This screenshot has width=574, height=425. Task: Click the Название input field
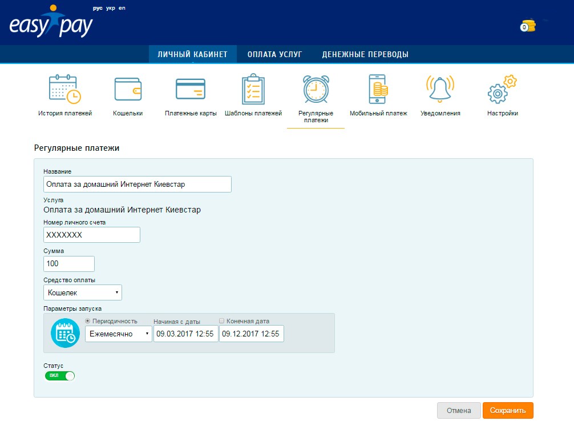coord(138,185)
